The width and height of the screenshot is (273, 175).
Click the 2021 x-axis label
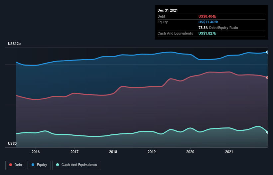tap(229, 152)
